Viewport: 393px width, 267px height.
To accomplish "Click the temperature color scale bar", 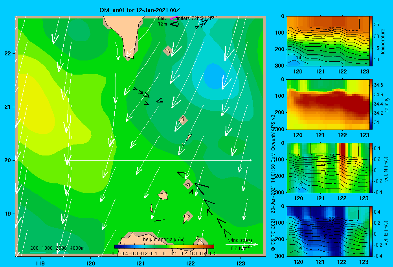I will (x=371, y=41).
